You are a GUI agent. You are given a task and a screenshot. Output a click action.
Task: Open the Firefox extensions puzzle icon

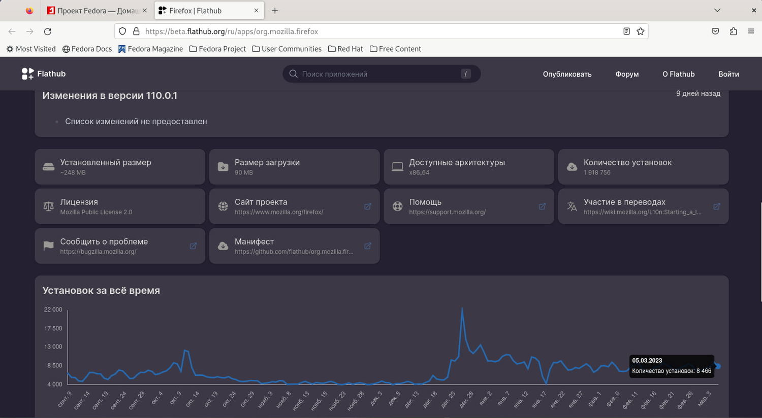(733, 31)
